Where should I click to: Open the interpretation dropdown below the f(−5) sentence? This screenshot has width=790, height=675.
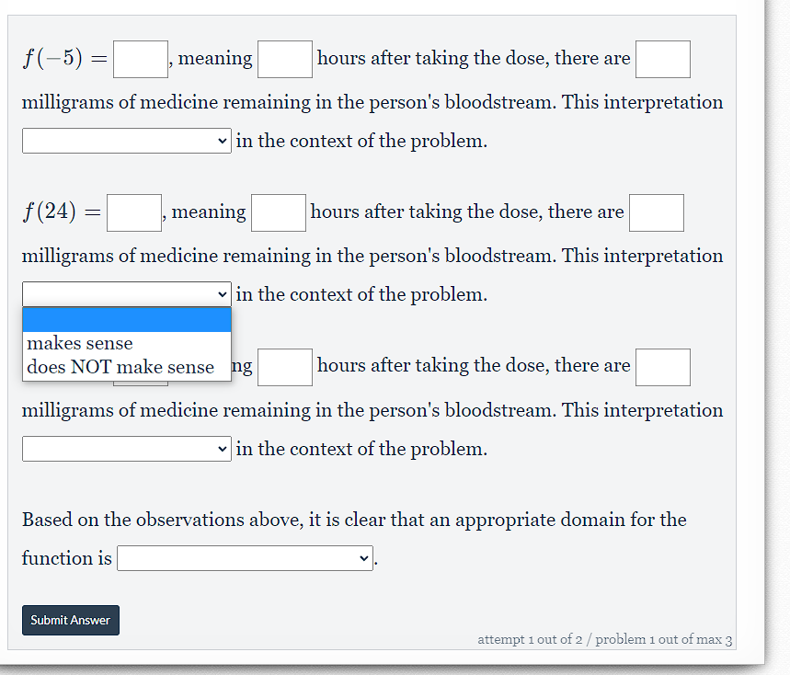127,141
